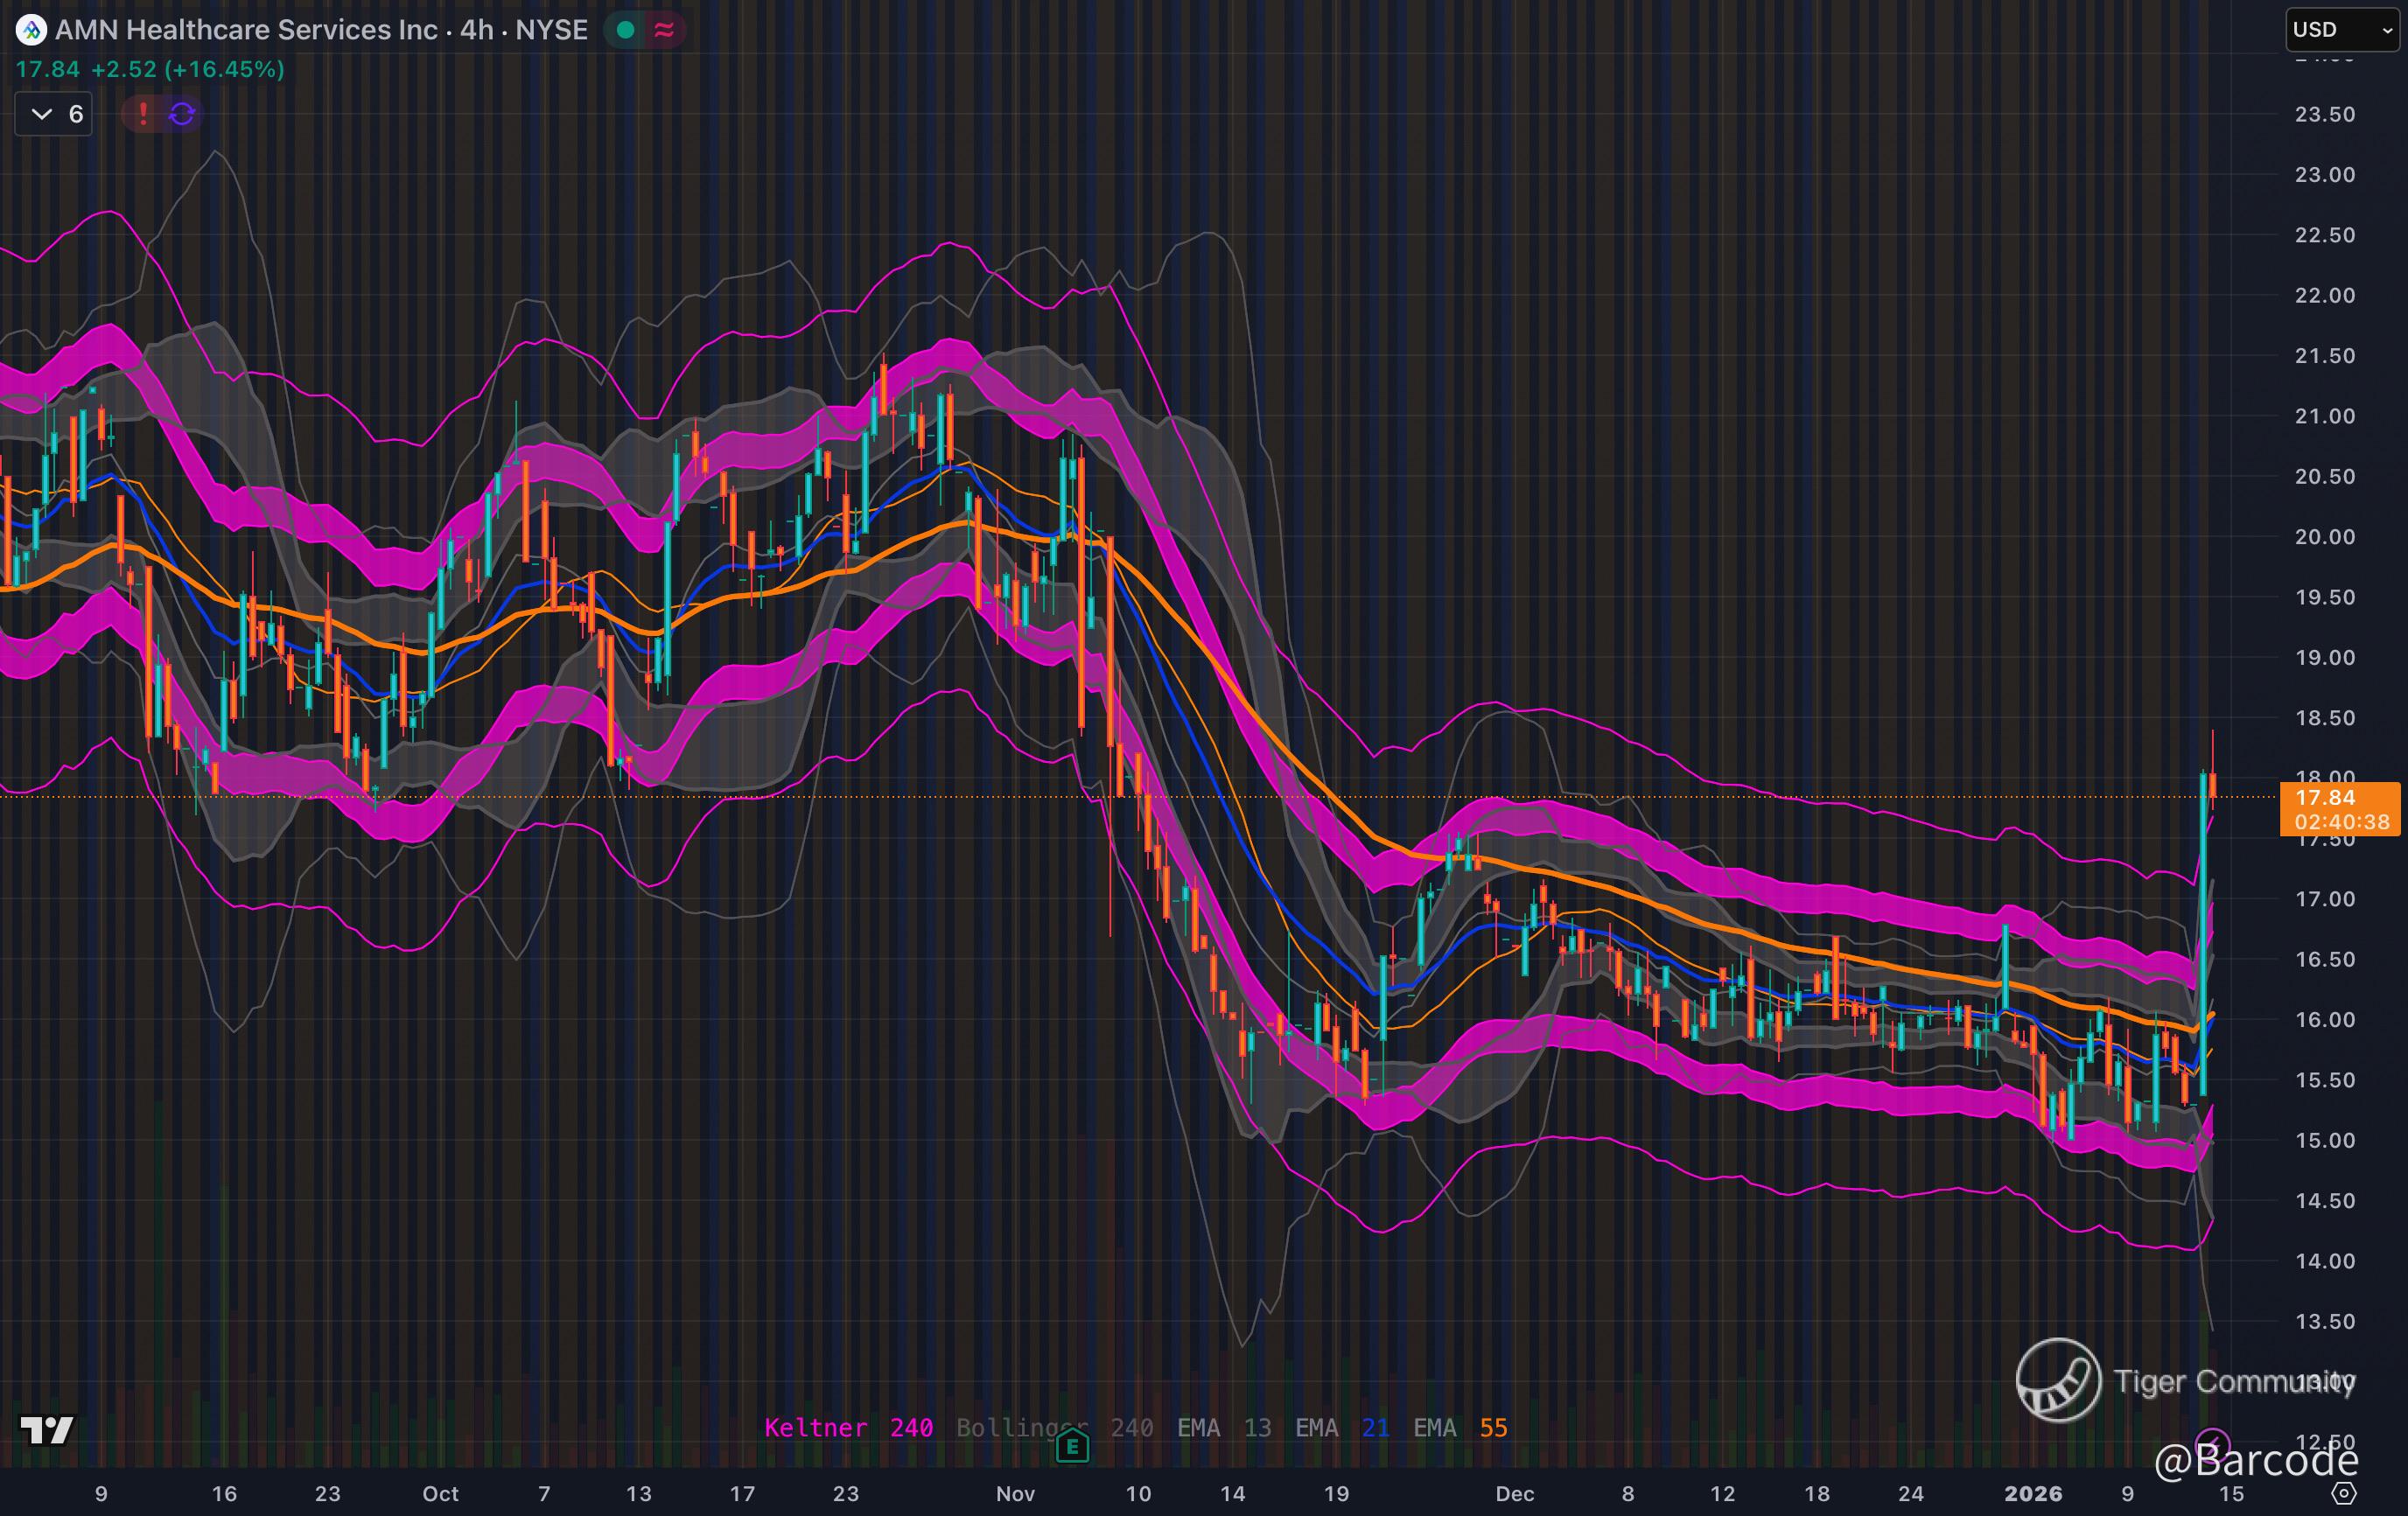Select the EMA 21 indicator label
Image resolution: width=2408 pixels, height=1516 pixels.
[1341, 1428]
